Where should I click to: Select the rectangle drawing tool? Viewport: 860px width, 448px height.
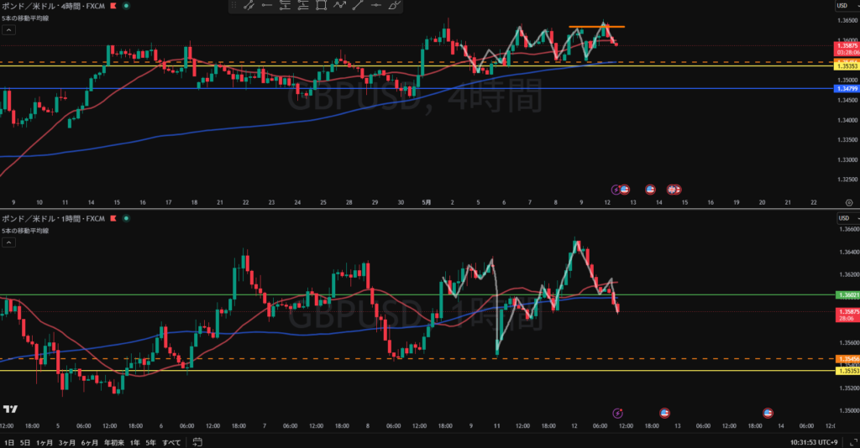click(x=322, y=5)
